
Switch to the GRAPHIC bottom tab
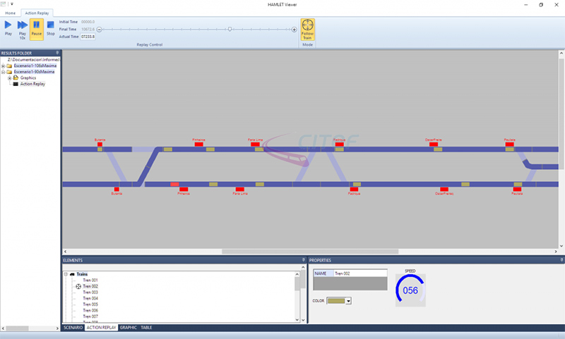coord(128,328)
